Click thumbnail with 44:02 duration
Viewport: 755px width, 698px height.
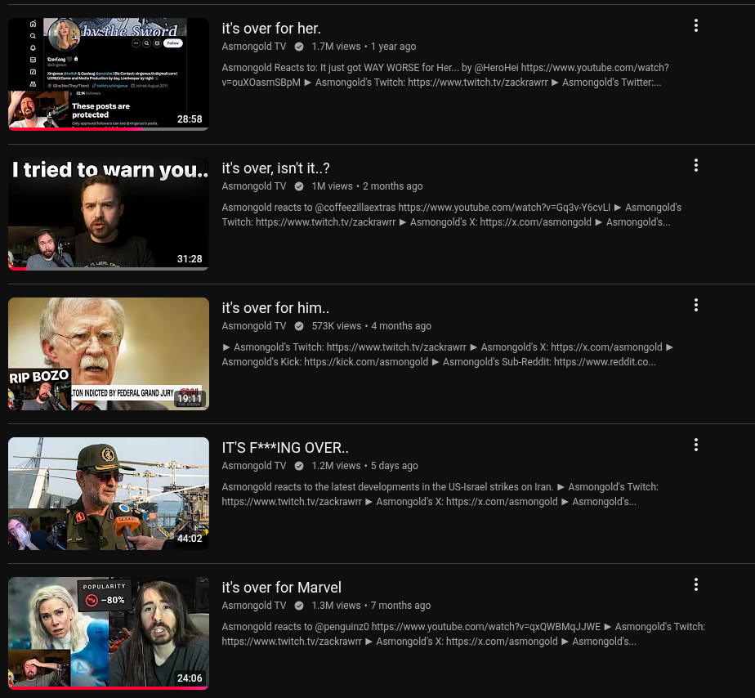[109, 494]
